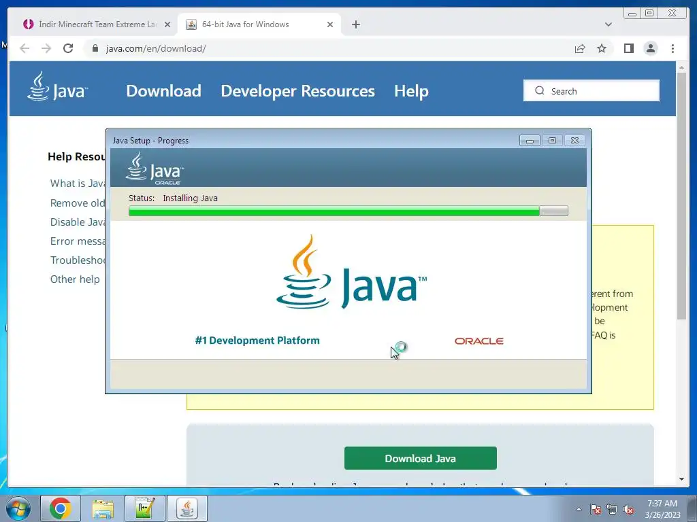Open the clock showing 7:37 AM
Image resolution: width=697 pixels, height=522 pixels.
point(662,509)
